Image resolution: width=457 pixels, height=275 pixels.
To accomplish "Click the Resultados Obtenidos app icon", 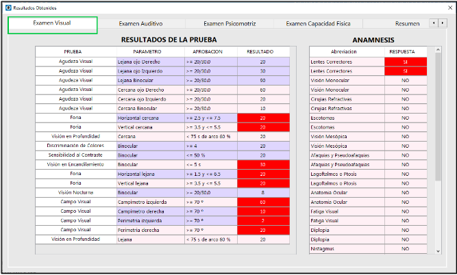I will click(x=8, y=6).
